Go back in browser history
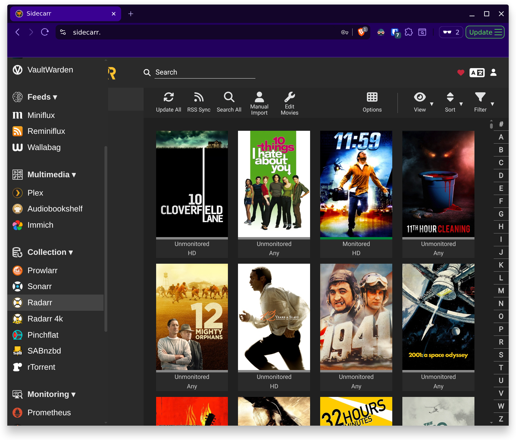The height and width of the screenshot is (440, 516). [x=18, y=32]
